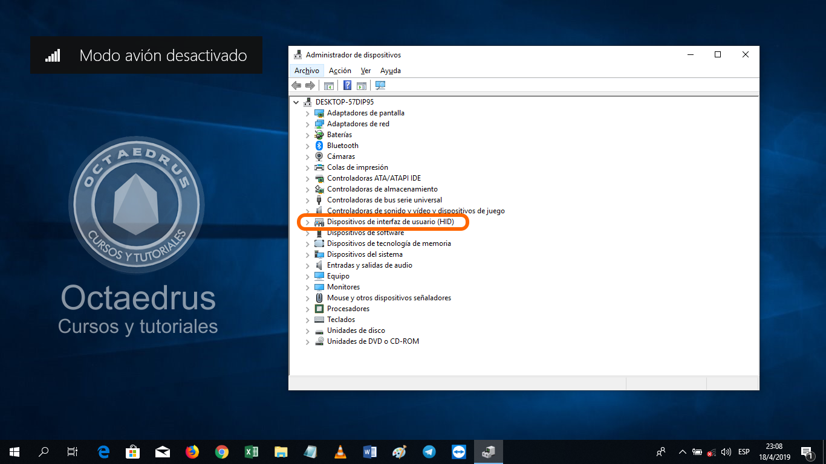Click the Monitores display icon
The height and width of the screenshot is (464, 826).
[x=319, y=287]
